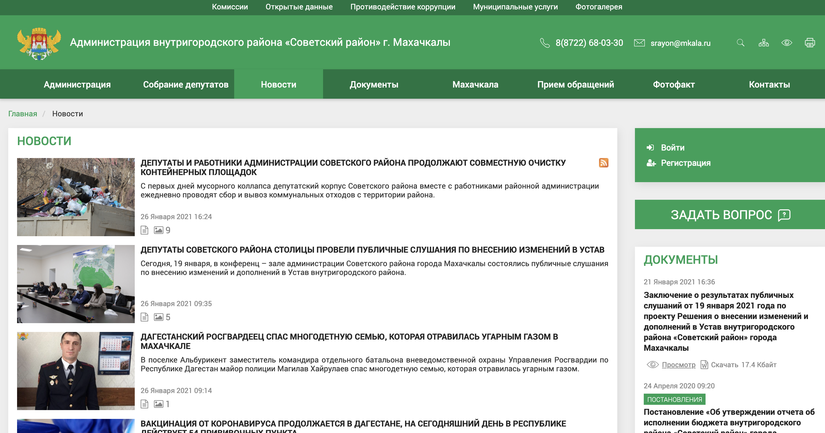The height and width of the screenshot is (433, 825).
Task: Open Фотогалерея in the top bar
Action: pyautogui.click(x=598, y=7)
